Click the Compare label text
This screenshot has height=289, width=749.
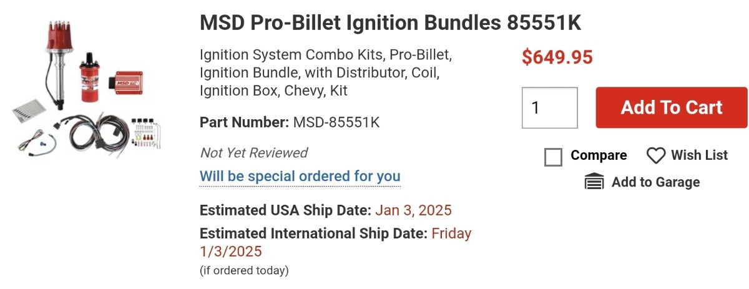599,155
